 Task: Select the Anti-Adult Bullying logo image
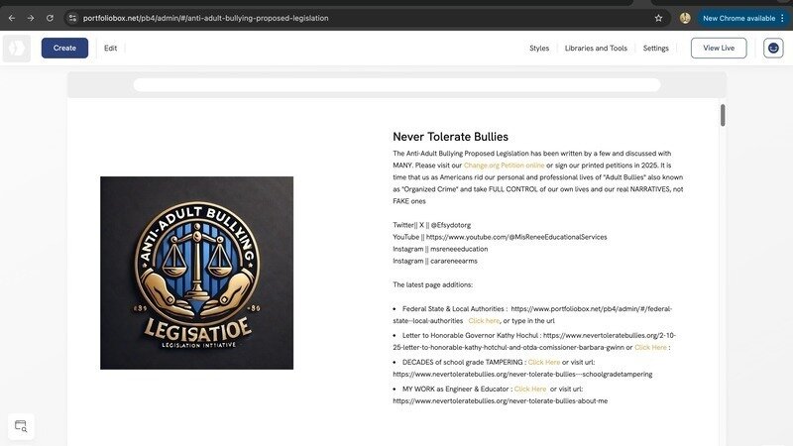pyautogui.click(x=196, y=273)
